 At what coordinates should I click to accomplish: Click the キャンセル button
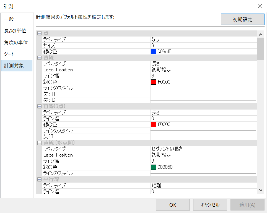coord(210,205)
